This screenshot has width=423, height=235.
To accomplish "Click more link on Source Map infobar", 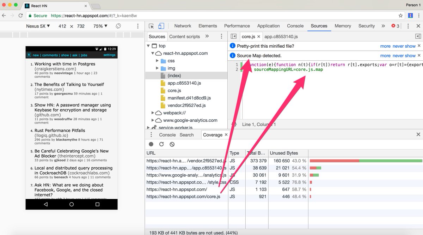I will (x=385, y=56).
